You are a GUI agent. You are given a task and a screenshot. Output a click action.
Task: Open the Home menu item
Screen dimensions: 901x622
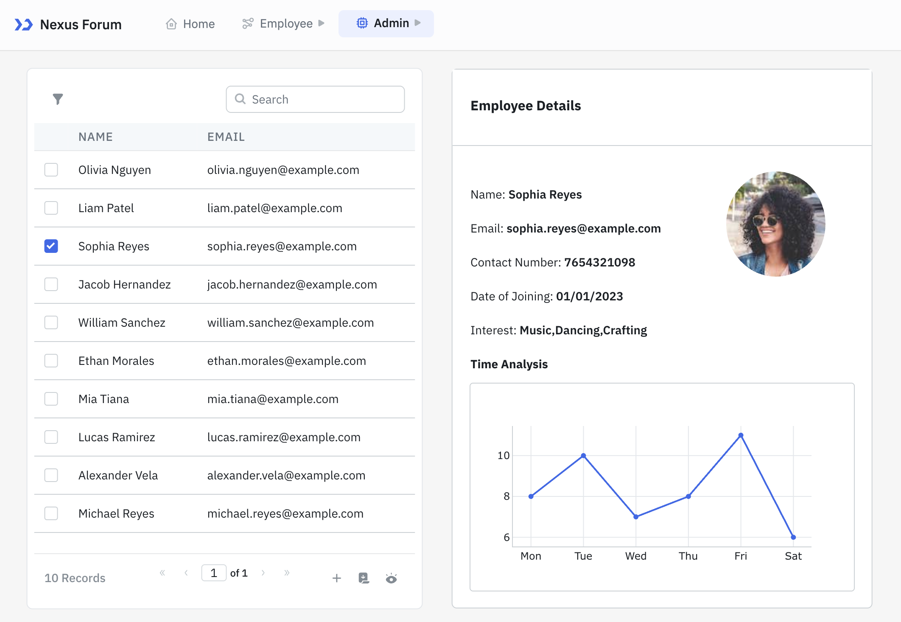(198, 24)
